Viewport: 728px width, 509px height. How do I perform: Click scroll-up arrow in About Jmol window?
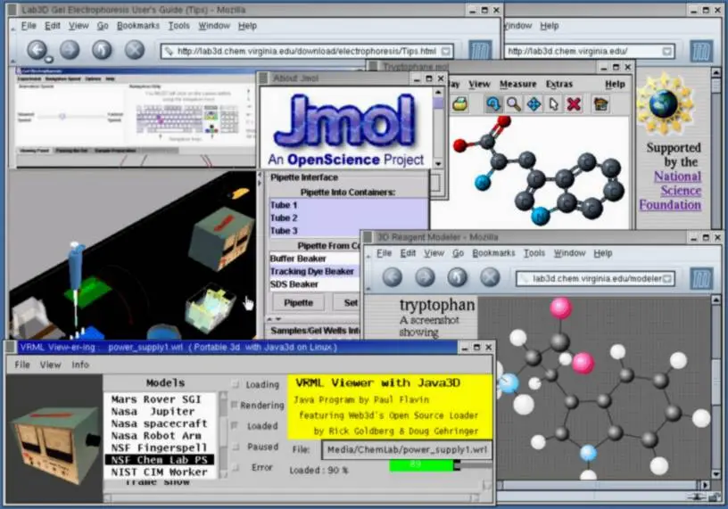coord(438,93)
